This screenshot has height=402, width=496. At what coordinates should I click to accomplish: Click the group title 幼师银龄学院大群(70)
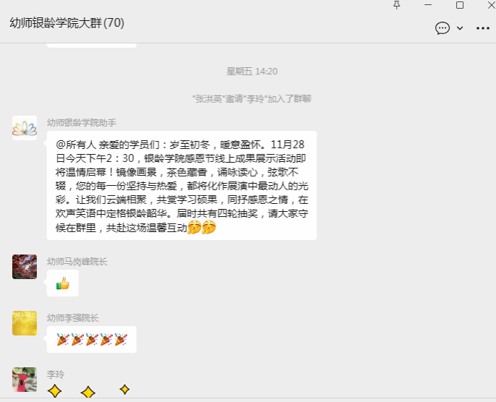67,22
